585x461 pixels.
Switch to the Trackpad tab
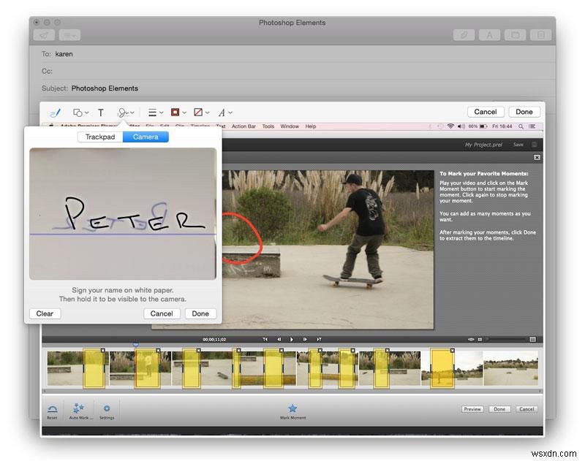point(99,137)
